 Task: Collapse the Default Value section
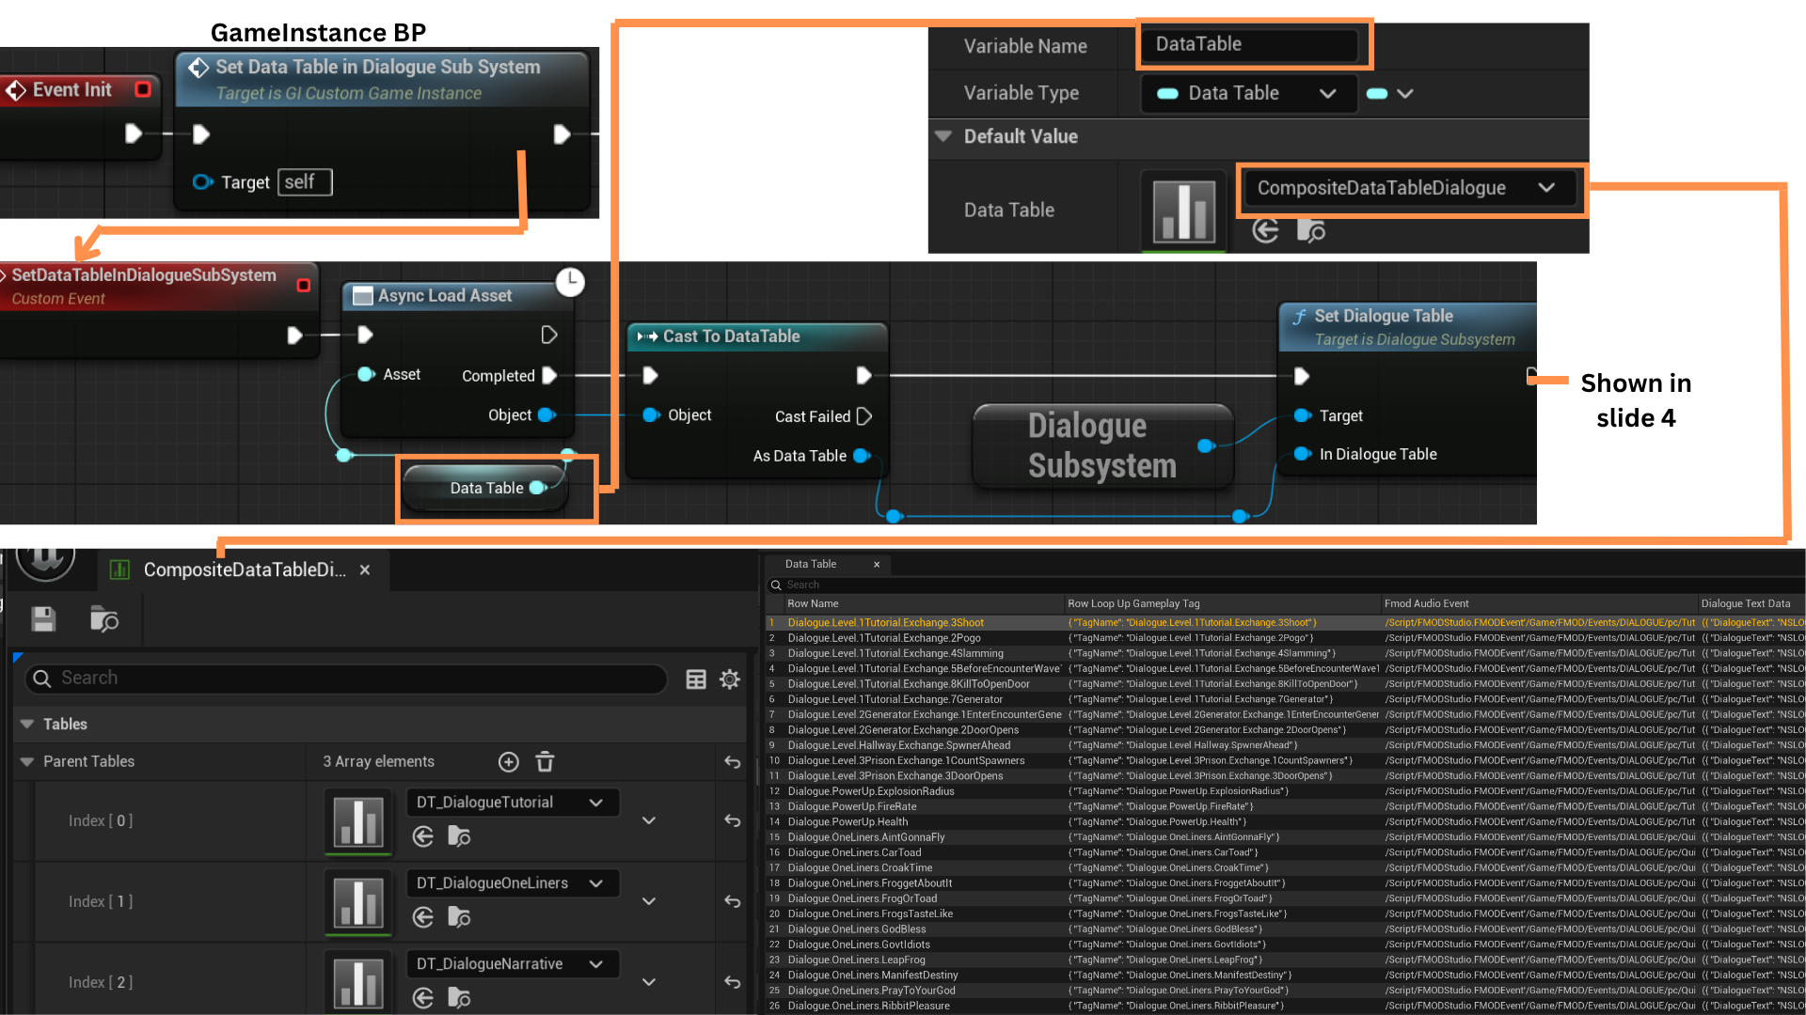[943, 136]
